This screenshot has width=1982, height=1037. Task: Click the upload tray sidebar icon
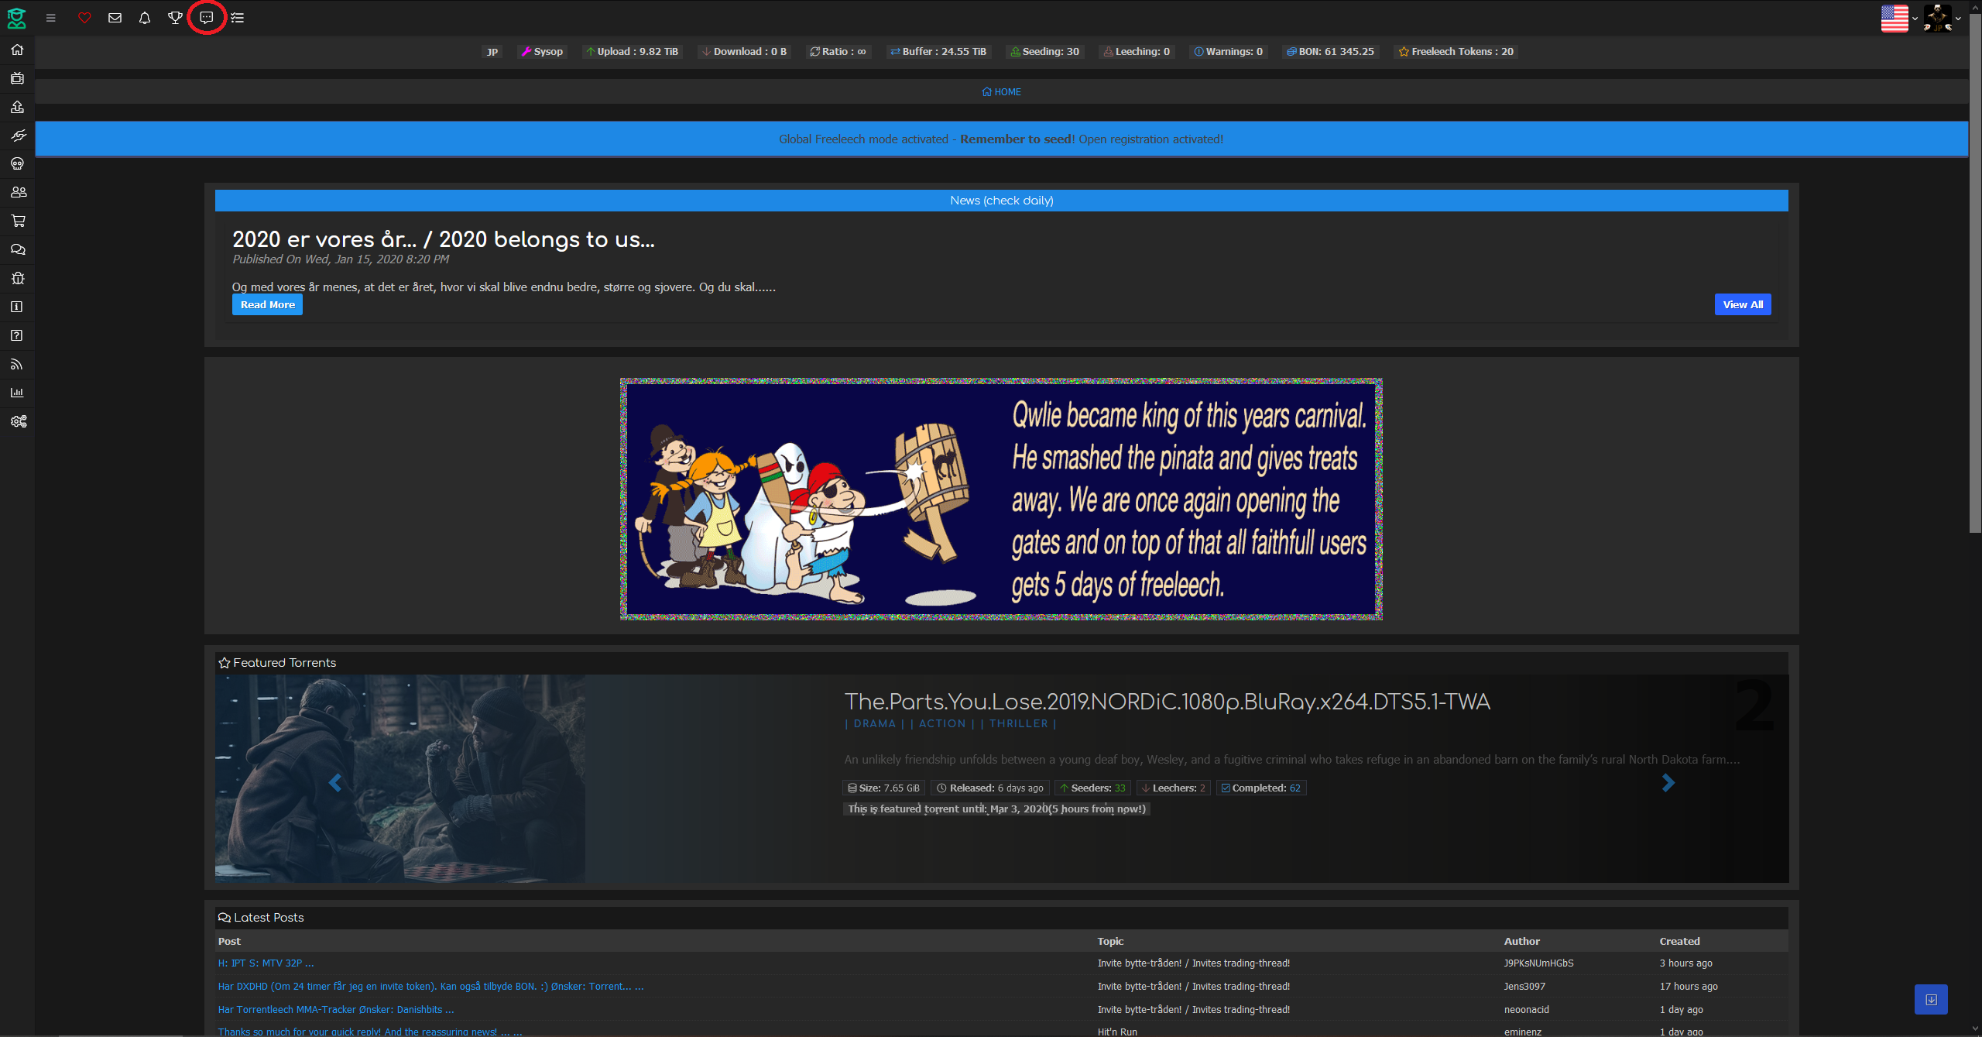click(x=18, y=107)
